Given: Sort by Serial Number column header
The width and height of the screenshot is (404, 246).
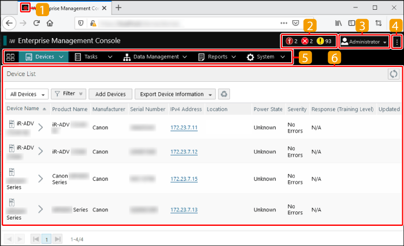Looking at the screenshot, I should point(147,109).
